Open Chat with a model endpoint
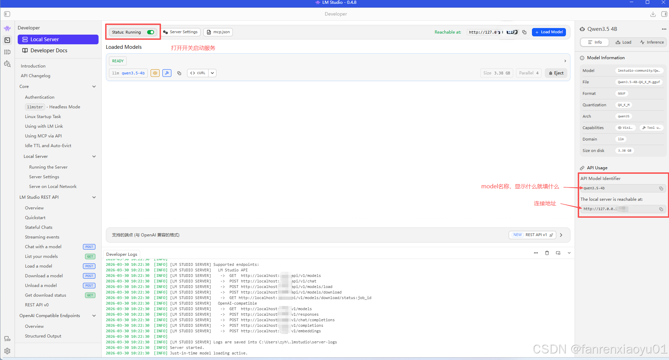Screen dimensions: 669x360 (43, 247)
